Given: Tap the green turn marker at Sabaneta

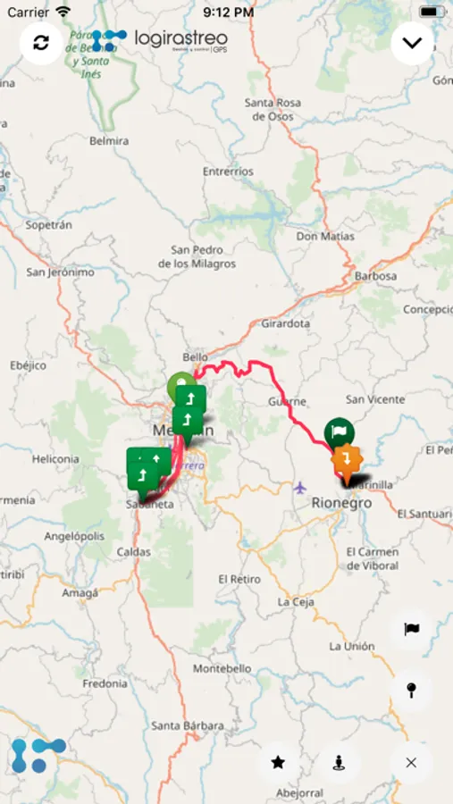Looking at the screenshot, I should [x=142, y=480].
